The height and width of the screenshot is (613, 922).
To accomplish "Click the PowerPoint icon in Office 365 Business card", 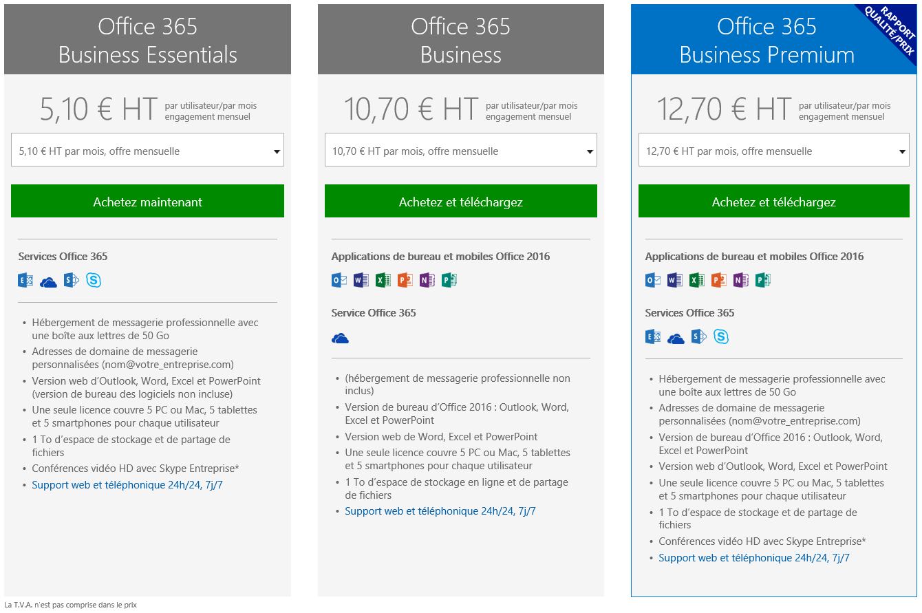I will coord(405,280).
